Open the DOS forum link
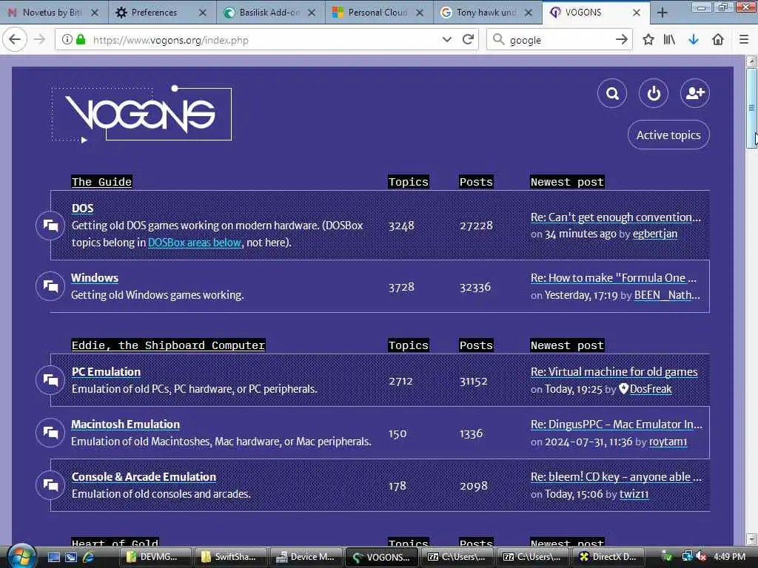This screenshot has width=758, height=568. 82,208
